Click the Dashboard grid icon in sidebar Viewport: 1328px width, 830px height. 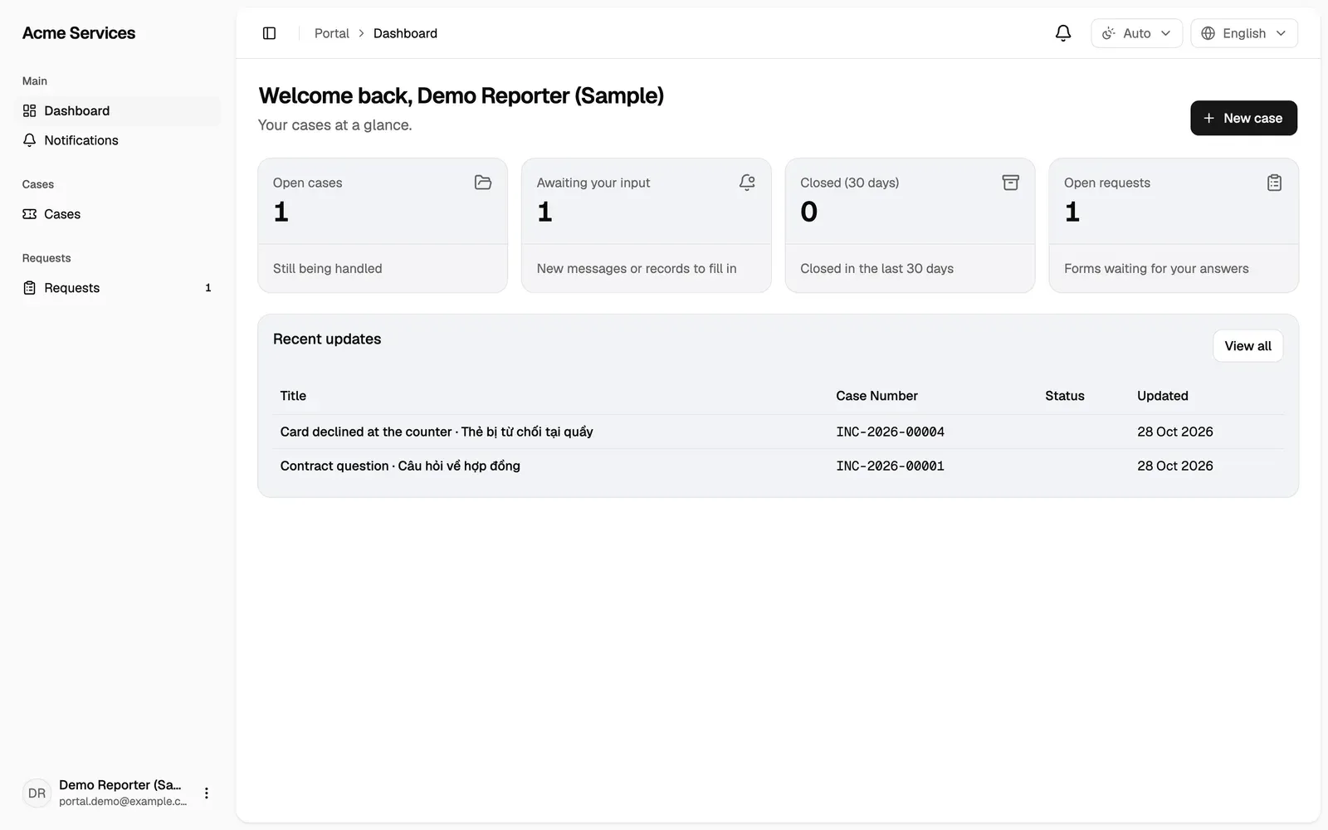[30, 110]
